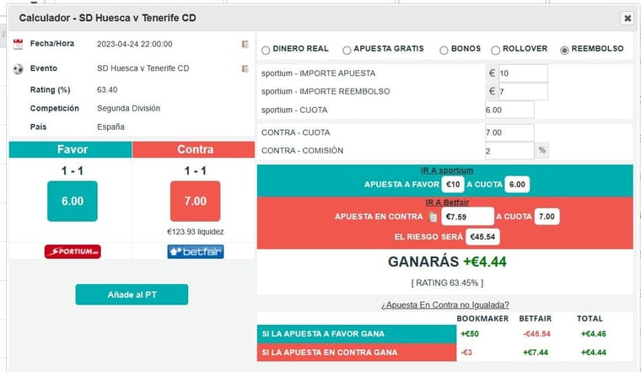Close the Calculador dialog
641x372 pixels.
coord(628,18)
